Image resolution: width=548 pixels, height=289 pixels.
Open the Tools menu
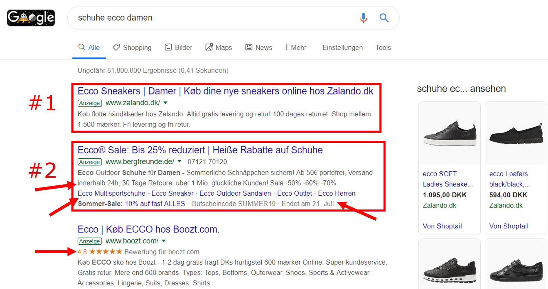[383, 48]
